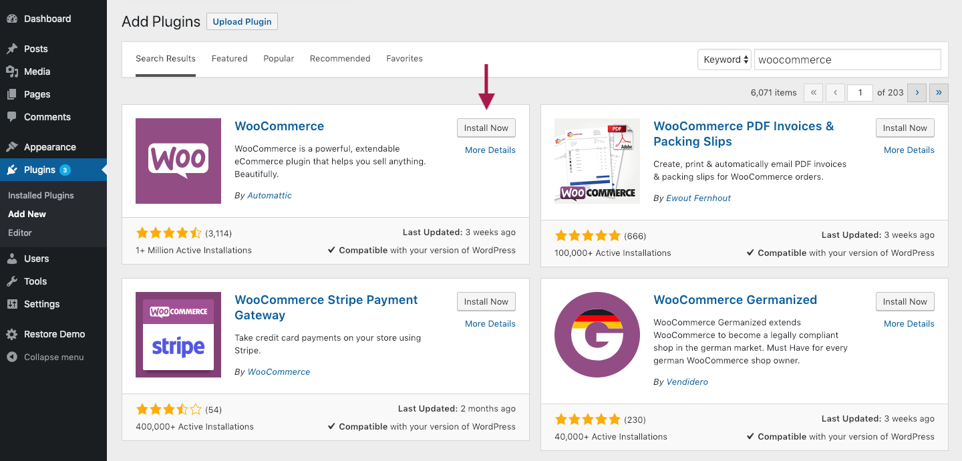Open the WooCommerce author link under Stripe
The height and width of the screenshot is (461, 962).
click(x=279, y=372)
